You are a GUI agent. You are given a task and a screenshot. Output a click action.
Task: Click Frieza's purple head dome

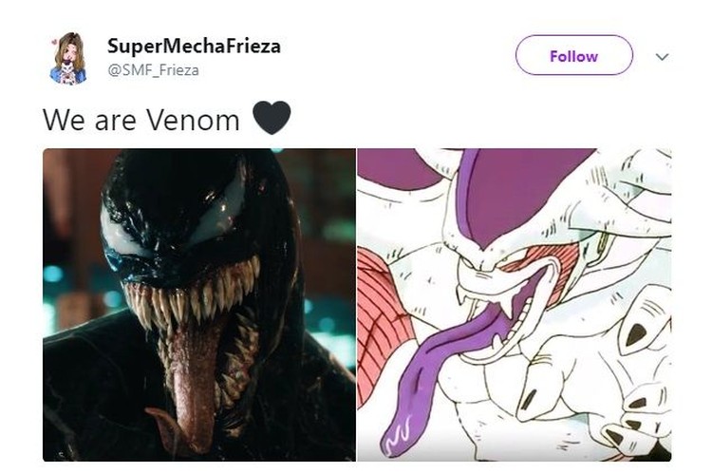pyautogui.click(x=522, y=191)
